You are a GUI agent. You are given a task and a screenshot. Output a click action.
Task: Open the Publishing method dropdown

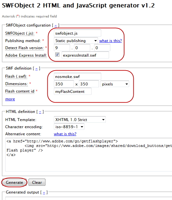pyautogui.click(x=76, y=41)
